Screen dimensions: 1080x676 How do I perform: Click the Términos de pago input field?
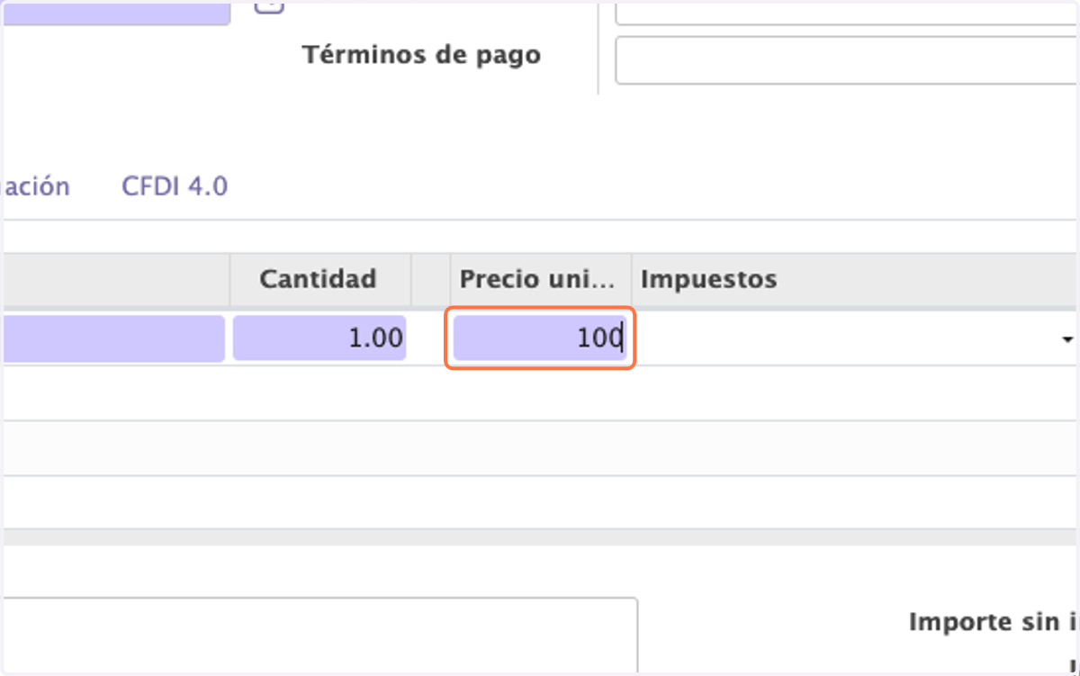click(847, 61)
